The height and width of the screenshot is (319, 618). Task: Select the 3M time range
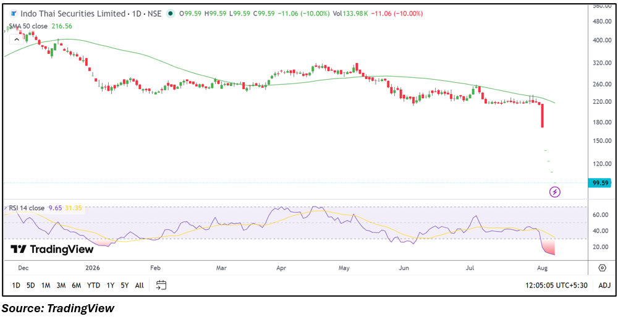[x=61, y=285]
